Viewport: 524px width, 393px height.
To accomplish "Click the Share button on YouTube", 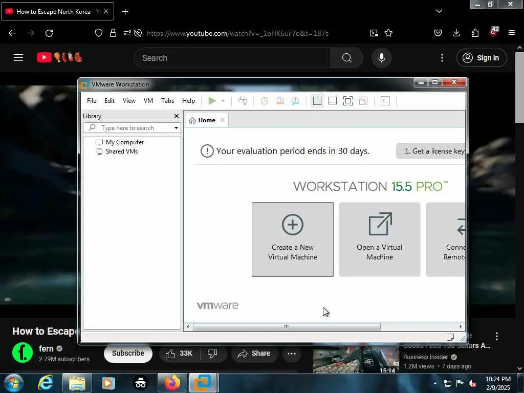I will [254, 353].
